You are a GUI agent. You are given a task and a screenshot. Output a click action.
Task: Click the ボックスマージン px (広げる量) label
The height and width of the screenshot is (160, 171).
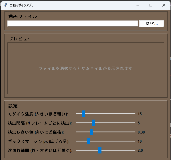[x=39, y=141]
